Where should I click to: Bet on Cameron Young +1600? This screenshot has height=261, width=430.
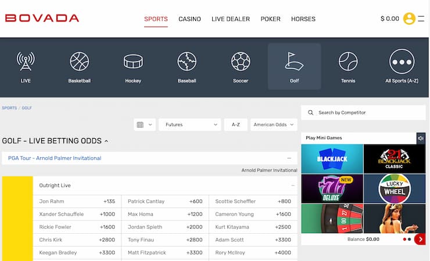pyautogui.click(x=253, y=214)
